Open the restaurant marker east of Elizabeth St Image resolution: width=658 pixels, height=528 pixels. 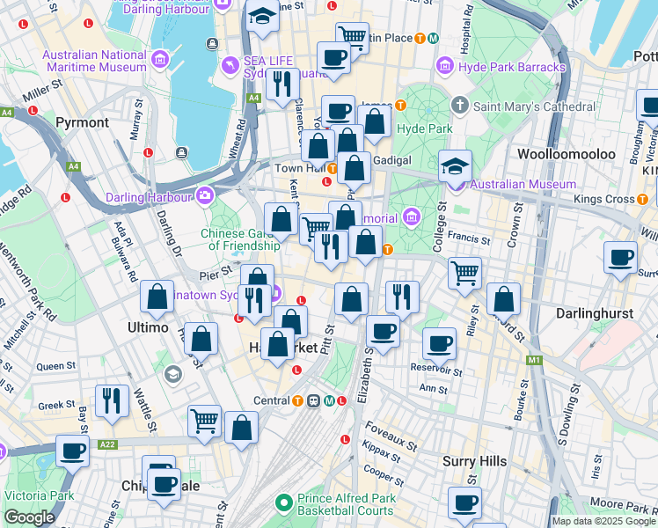[402, 298]
